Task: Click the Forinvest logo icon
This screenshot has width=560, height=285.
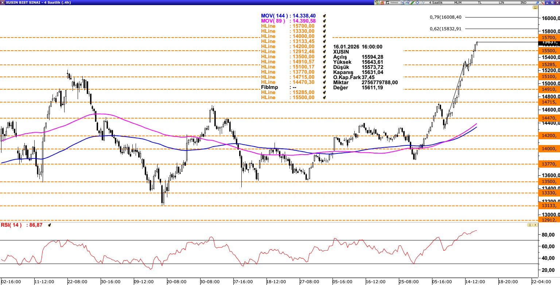Action: coord(392,3)
